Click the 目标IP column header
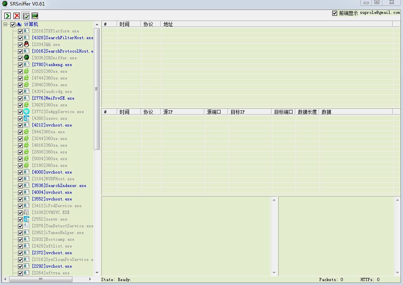Screen dimensions: 403x285 coord(250,112)
